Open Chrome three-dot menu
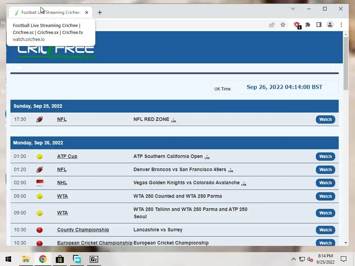Screen dimensions: 355x266 coord(341,25)
